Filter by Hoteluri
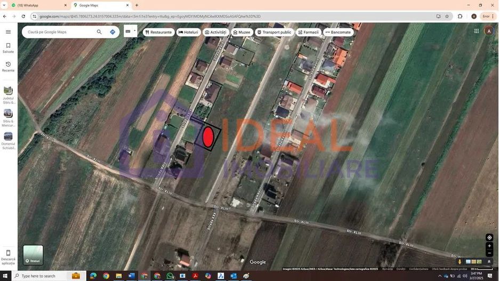Image resolution: width=500 pixels, height=281 pixels. click(189, 32)
